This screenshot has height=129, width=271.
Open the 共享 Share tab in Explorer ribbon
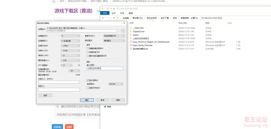click(x=122, y=13)
